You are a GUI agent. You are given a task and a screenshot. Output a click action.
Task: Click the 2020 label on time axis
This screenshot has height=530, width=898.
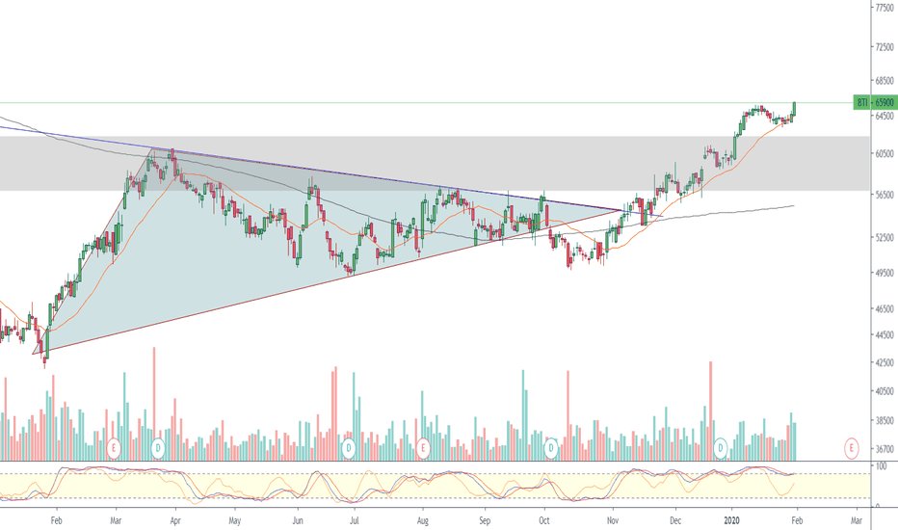[x=731, y=520]
